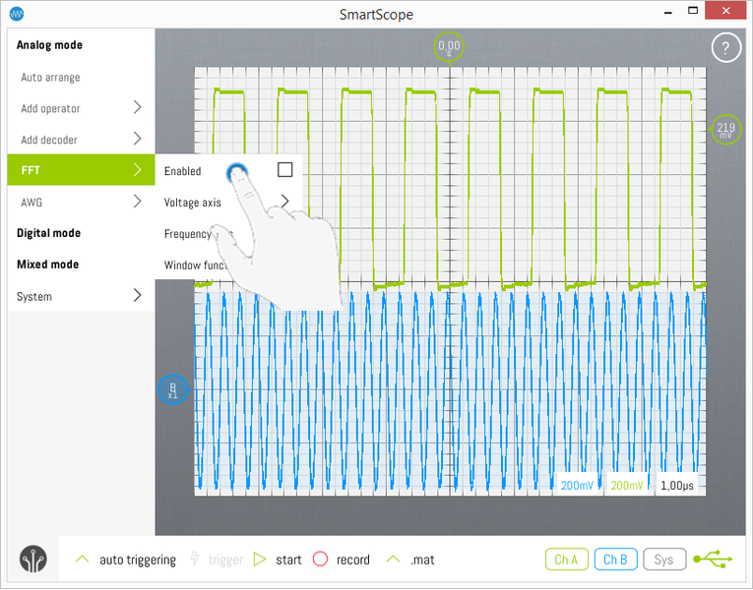Click the green USB connection icon
Screen dimensions: 753x590
(713, 560)
